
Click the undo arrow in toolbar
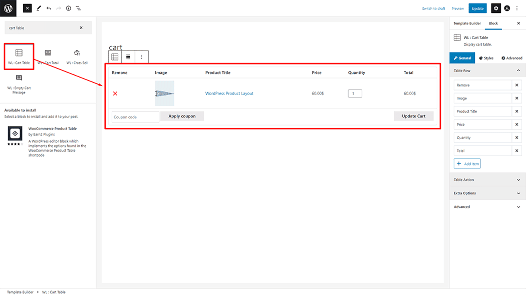[49, 8]
